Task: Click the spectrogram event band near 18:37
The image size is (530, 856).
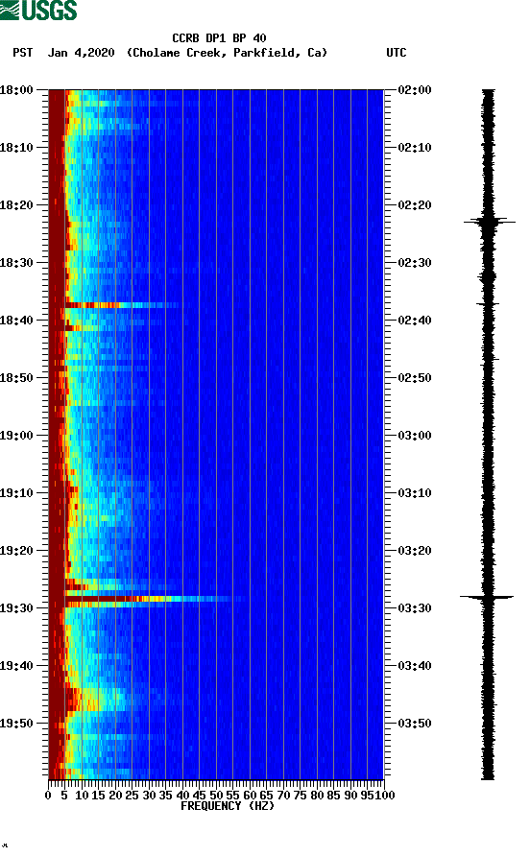Action: tap(121, 305)
